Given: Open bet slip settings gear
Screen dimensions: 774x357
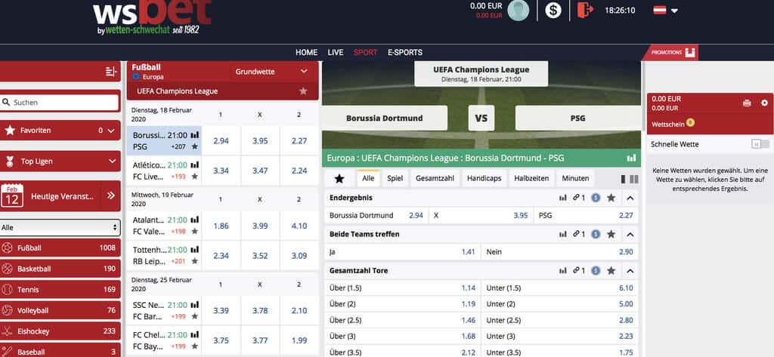Looking at the screenshot, I should [765, 103].
